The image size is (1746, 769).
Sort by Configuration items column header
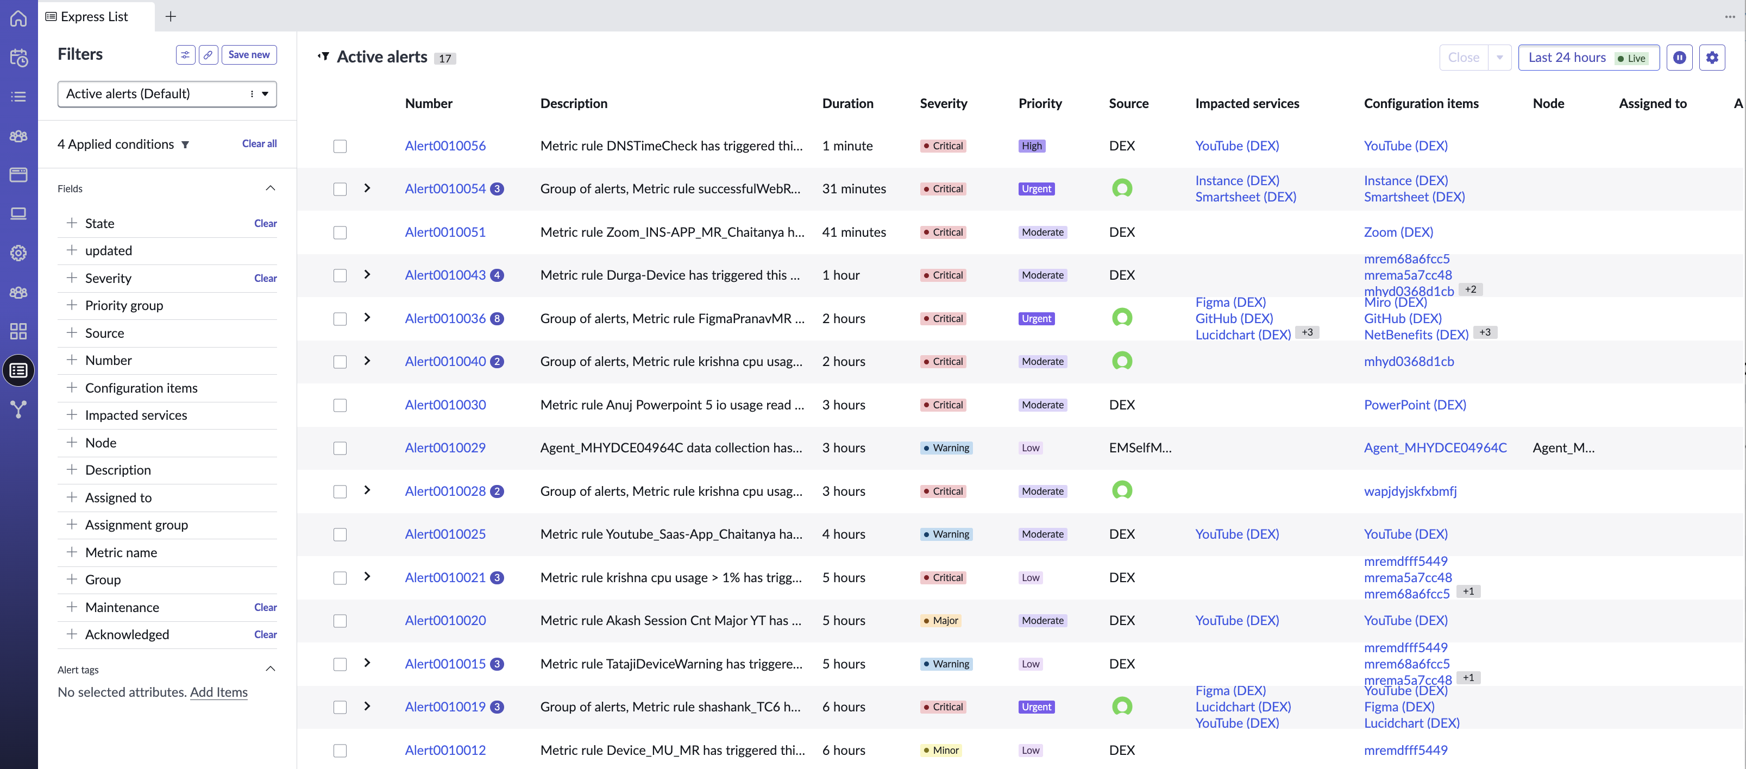click(1421, 104)
